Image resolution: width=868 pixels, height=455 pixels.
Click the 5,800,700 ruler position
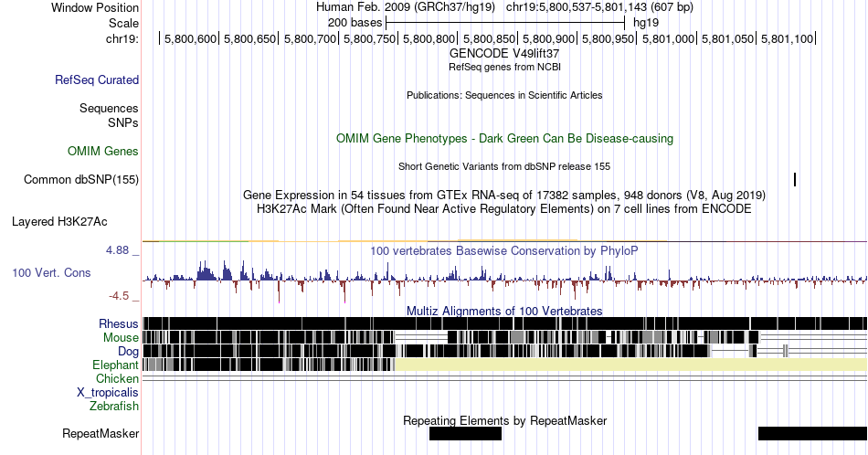click(x=310, y=38)
